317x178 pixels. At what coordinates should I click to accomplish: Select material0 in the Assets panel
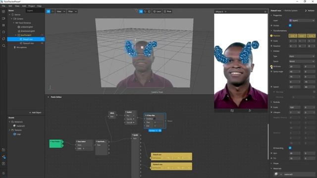pyautogui.click(x=19, y=126)
